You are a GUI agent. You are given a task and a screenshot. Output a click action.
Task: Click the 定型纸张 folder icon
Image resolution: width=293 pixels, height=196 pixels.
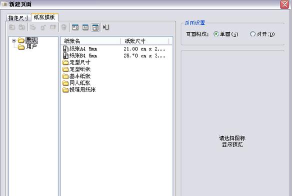point(65,69)
